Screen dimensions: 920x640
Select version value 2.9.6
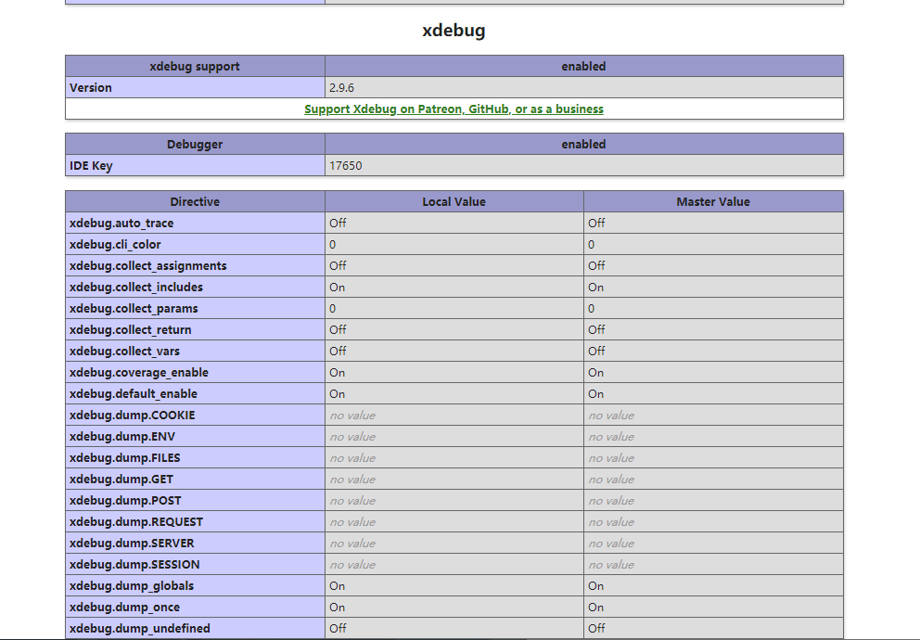(x=341, y=88)
